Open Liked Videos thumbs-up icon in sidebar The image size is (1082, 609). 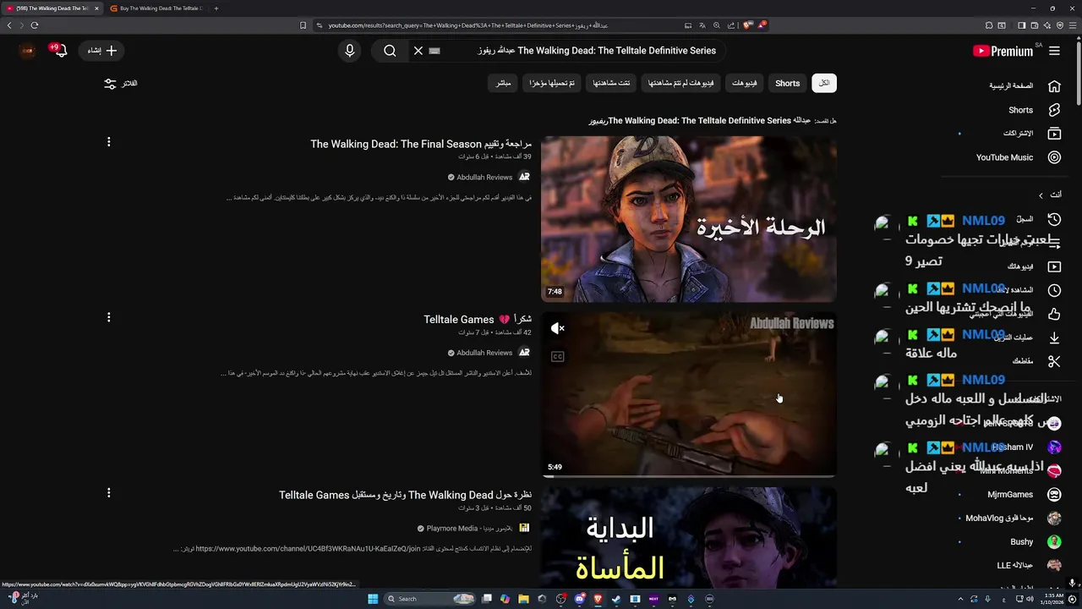pos(1054,314)
